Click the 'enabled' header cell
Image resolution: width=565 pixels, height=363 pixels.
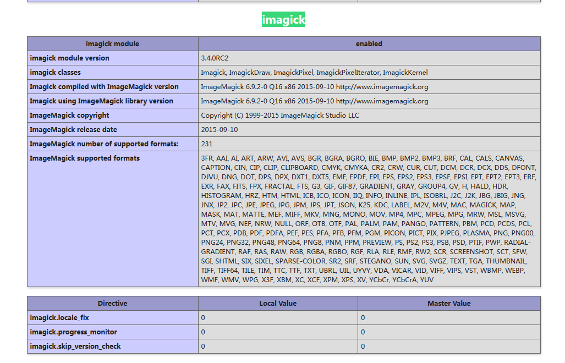pos(369,44)
